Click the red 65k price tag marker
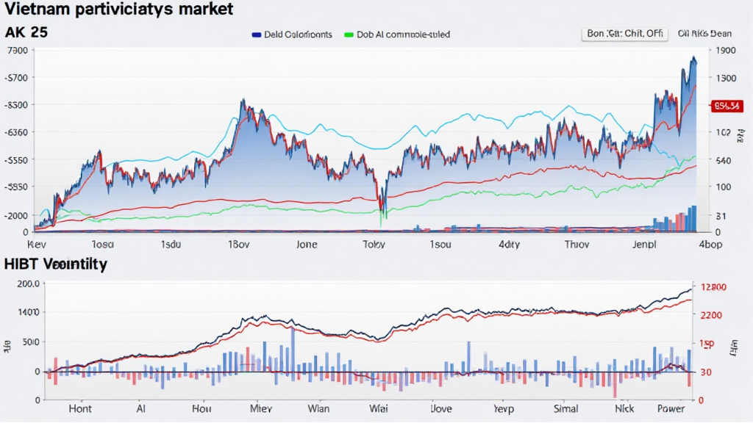The height and width of the screenshot is (423, 753). pyautogui.click(x=725, y=106)
